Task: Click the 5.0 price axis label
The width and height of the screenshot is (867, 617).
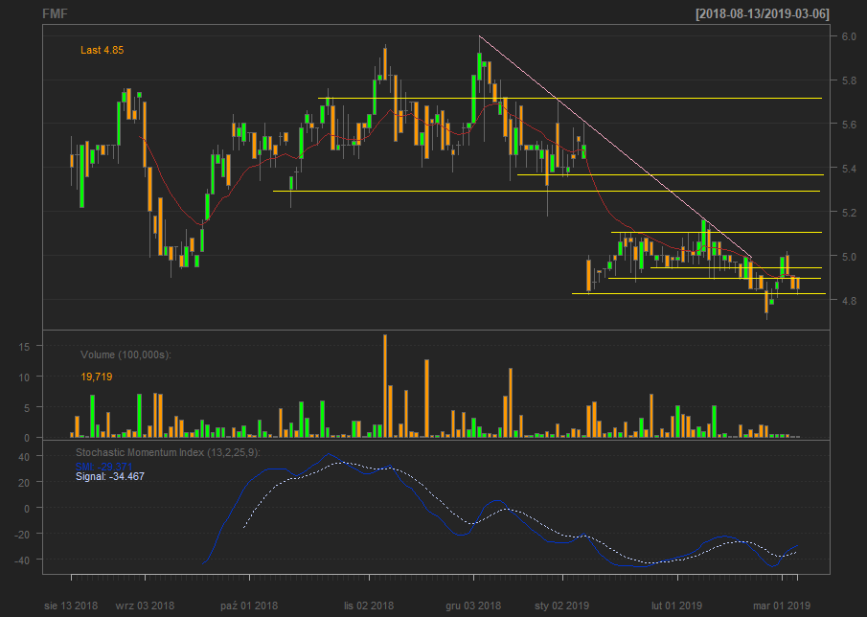Action: pyautogui.click(x=849, y=256)
